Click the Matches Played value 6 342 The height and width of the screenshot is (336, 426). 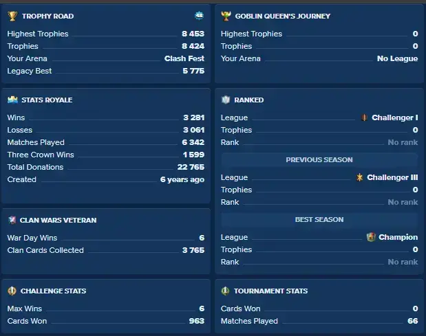(x=193, y=142)
